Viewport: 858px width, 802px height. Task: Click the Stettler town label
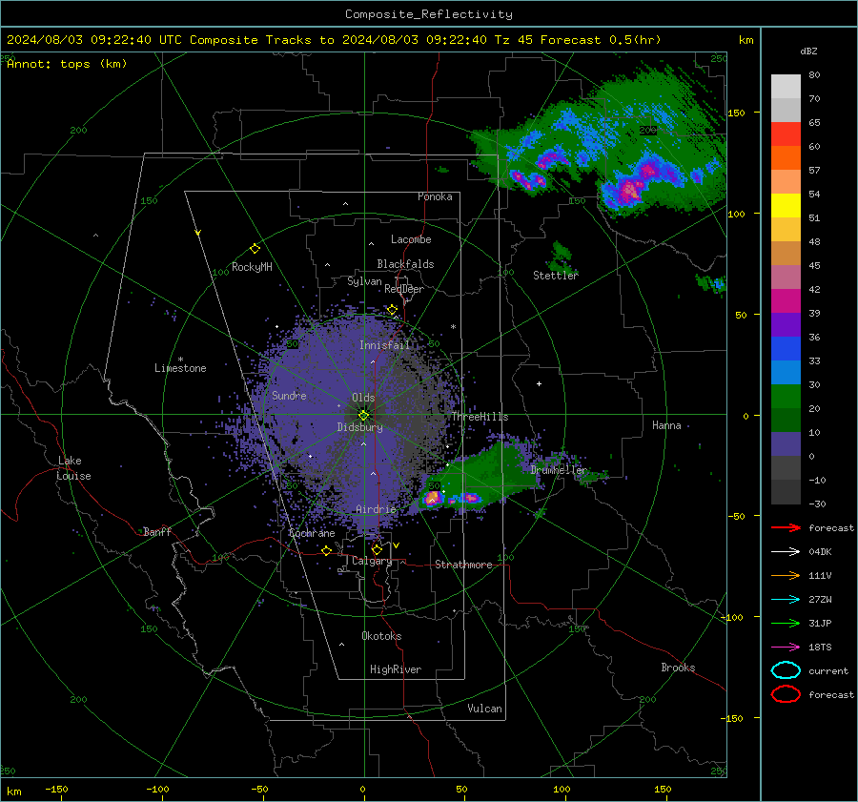coord(556,276)
